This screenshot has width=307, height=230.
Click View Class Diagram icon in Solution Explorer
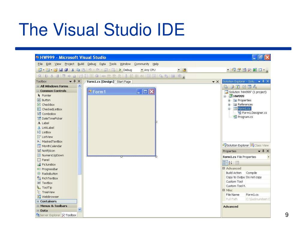click(x=255, y=87)
